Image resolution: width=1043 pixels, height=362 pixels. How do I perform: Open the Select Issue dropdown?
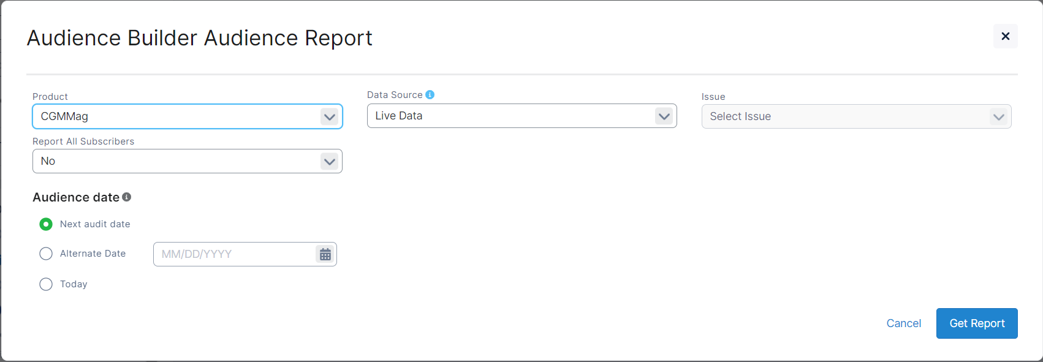(844, 116)
